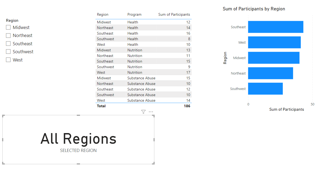Viewport: 333px width, 173px height.
Task: Click the Midwest bar in the bar chart
Action: [273, 58]
